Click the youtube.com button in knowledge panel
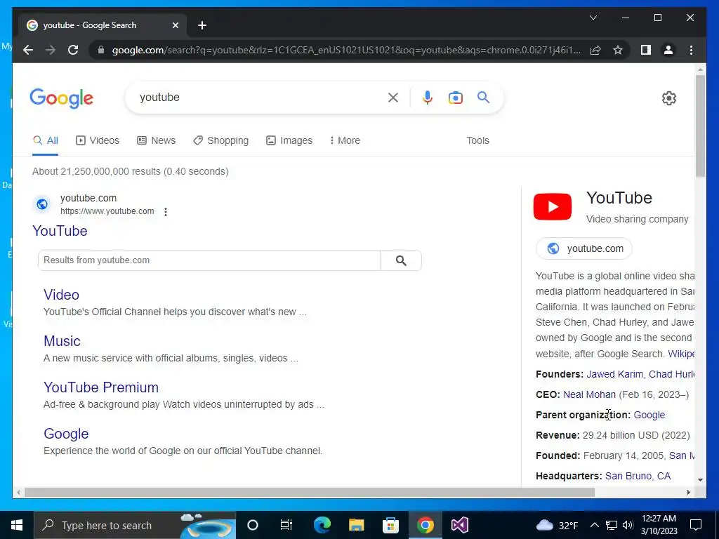Viewport: 719px width, 539px height. [584, 248]
